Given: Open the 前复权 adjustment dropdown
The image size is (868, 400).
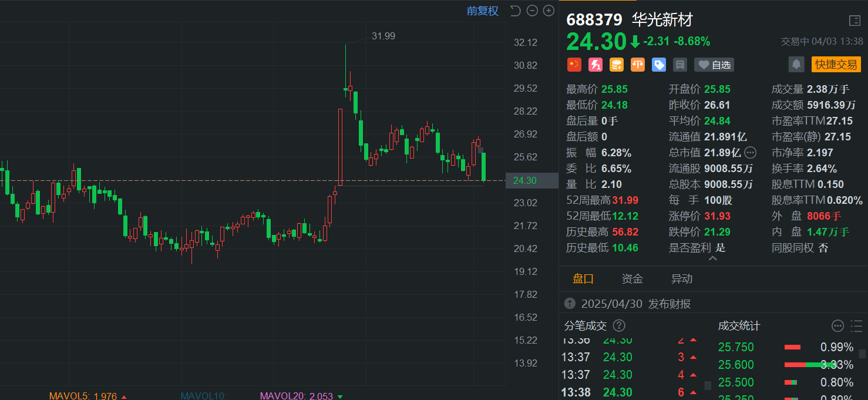Looking at the screenshot, I should [483, 11].
